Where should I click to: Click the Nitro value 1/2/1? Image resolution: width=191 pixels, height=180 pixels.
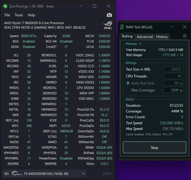104,164
